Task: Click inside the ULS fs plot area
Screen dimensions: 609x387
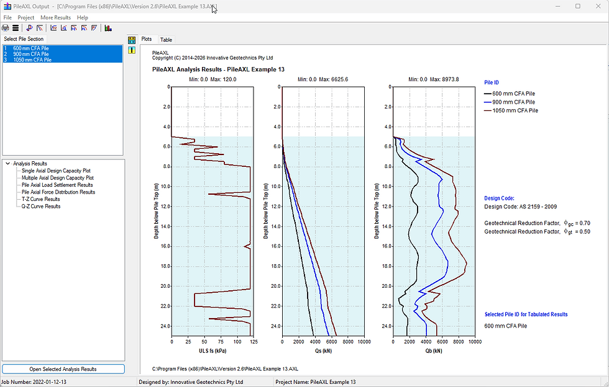Action: (x=213, y=211)
